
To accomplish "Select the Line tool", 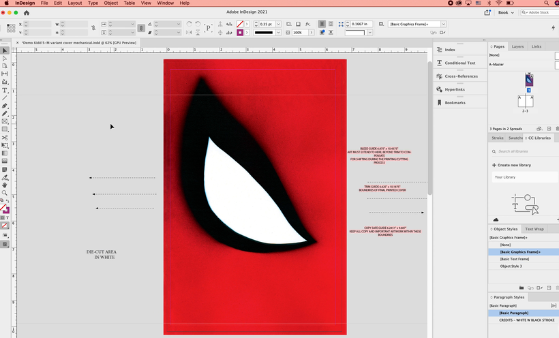I will pos(5,98).
